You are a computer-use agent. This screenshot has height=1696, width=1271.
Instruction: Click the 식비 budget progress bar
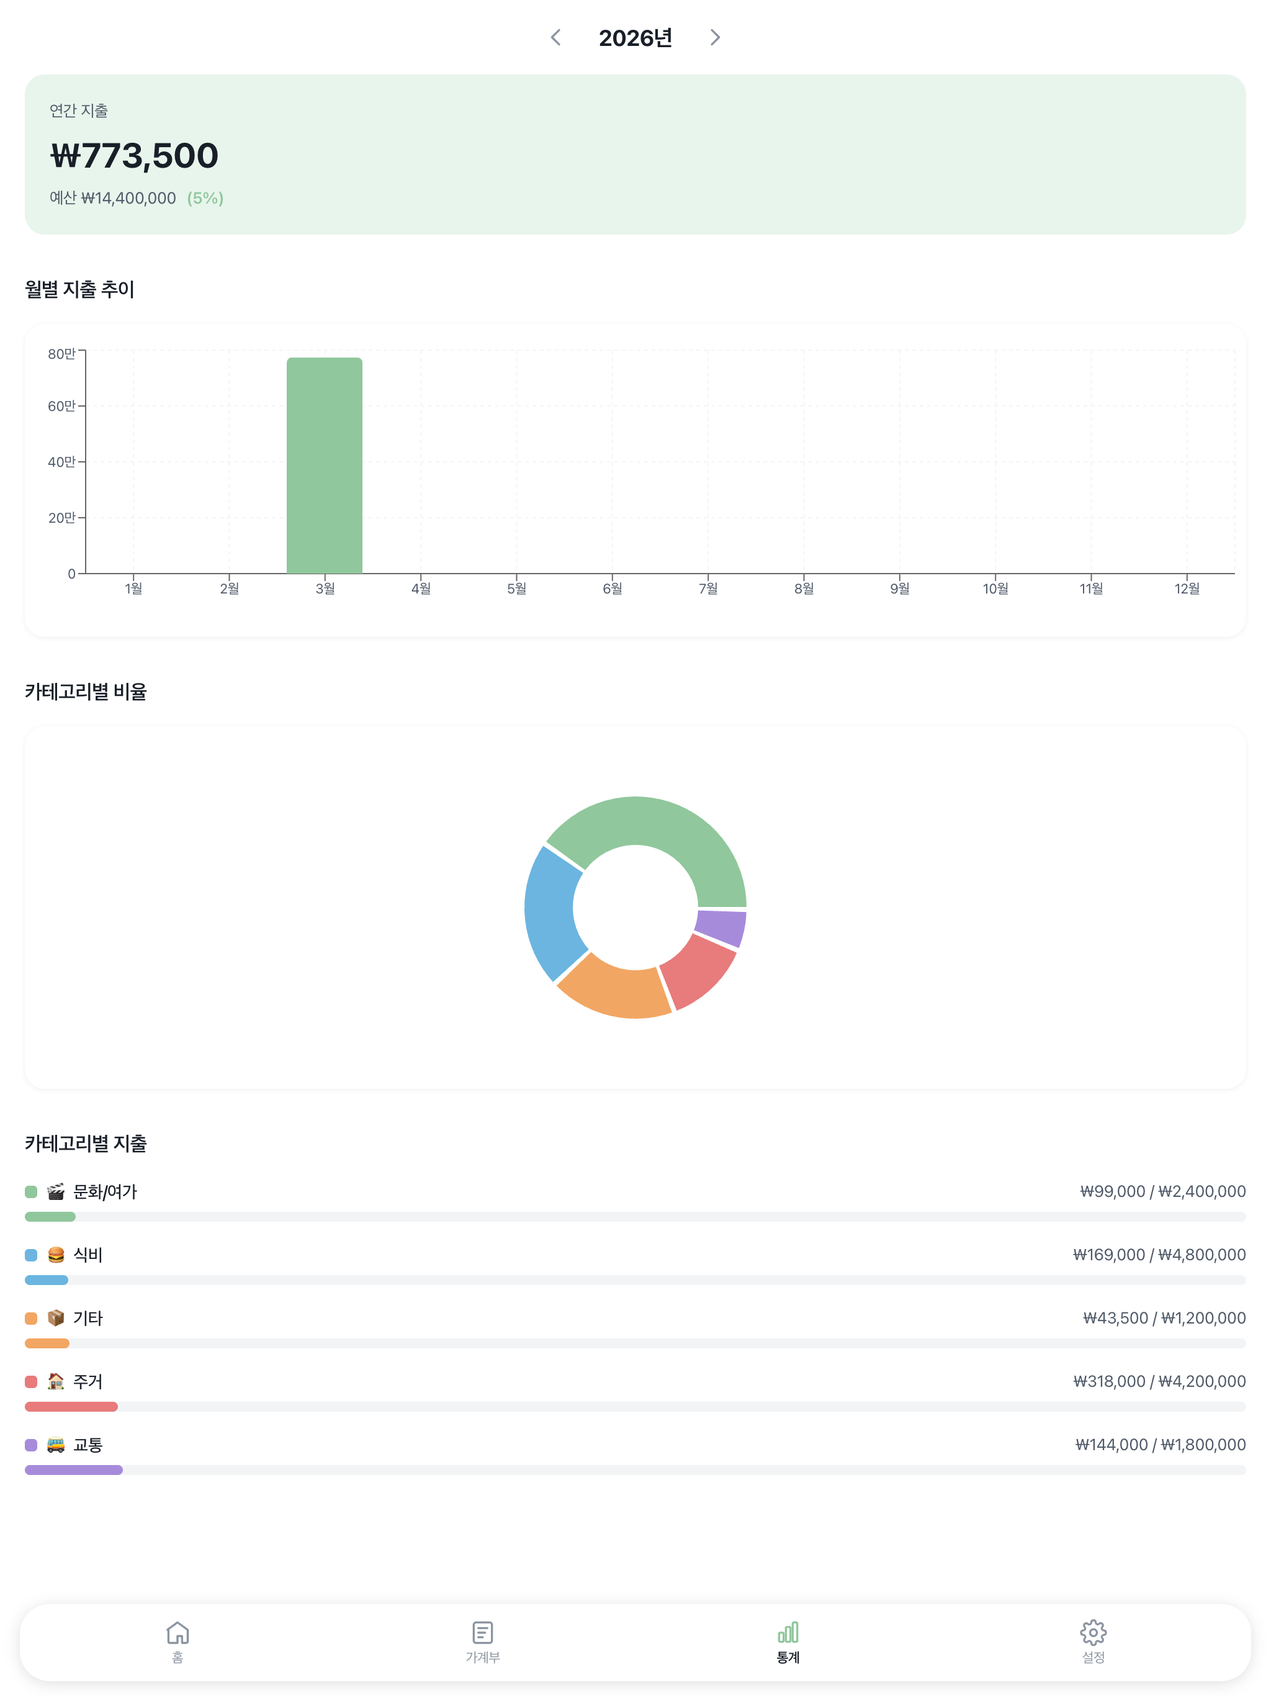635,1279
